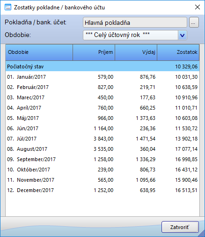Expand the Obdobie period dropdown arrow

click(182, 35)
